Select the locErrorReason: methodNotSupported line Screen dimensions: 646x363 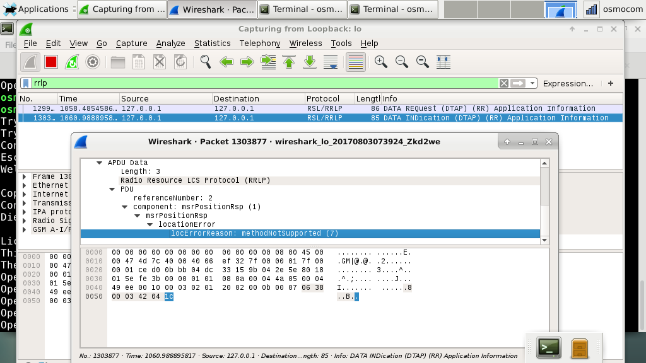tap(310, 233)
